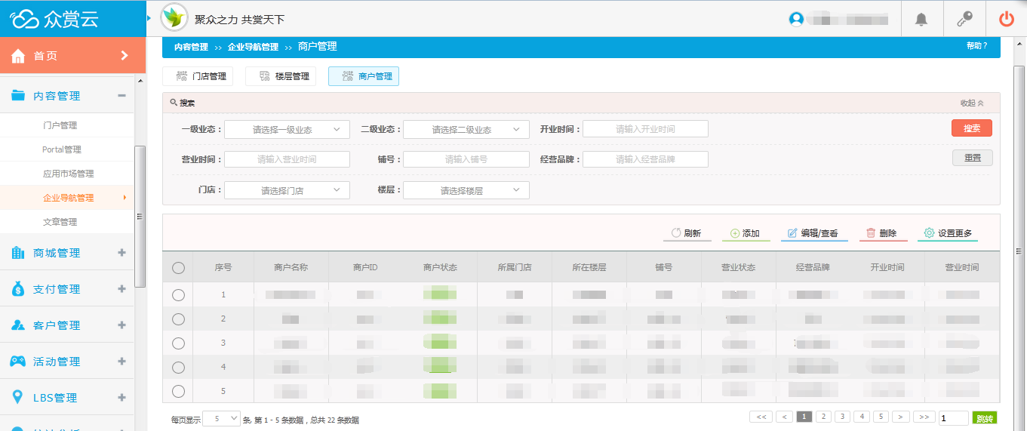Click the 内容管理 folder icon
1027x431 pixels.
coord(19,95)
